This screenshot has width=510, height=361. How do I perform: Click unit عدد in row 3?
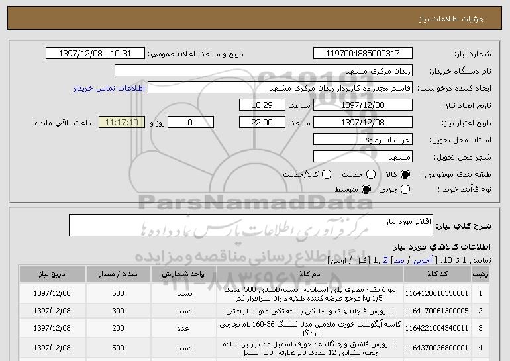pos(183,329)
